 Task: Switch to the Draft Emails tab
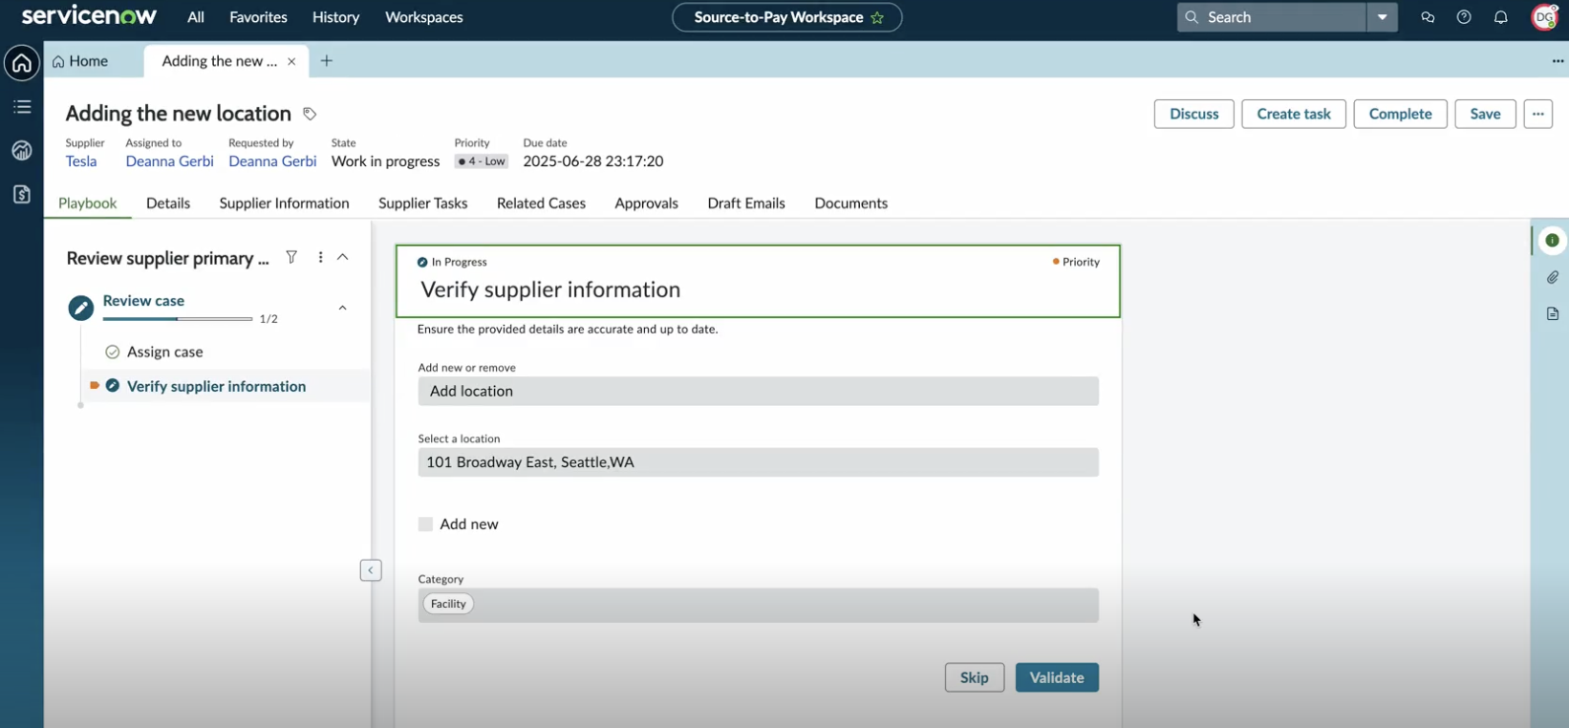click(x=746, y=203)
